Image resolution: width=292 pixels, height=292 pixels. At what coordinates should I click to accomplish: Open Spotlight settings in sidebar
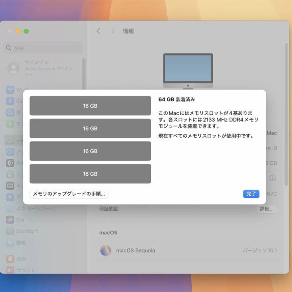[22, 231]
